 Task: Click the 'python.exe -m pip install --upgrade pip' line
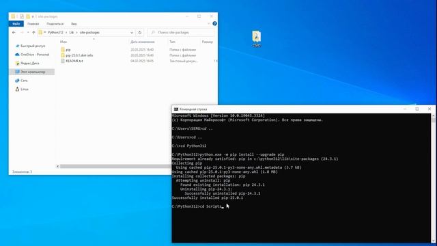pos(228,154)
